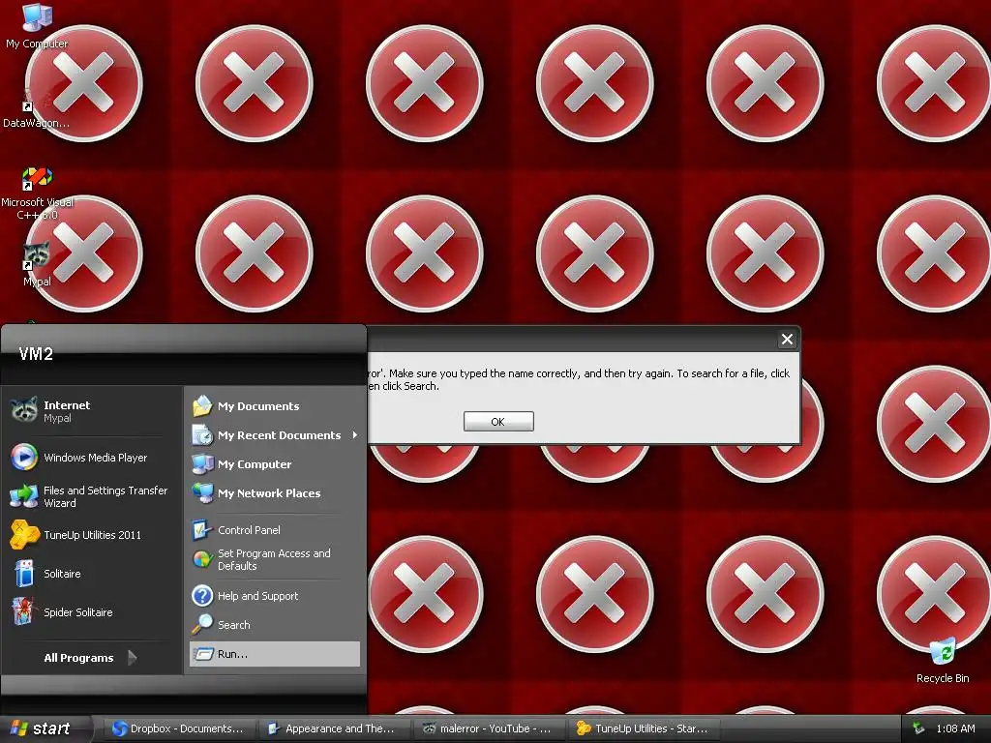Click the start button
Image resolution: width=991 pixels, height=743 pixels.
click(45, 728)
